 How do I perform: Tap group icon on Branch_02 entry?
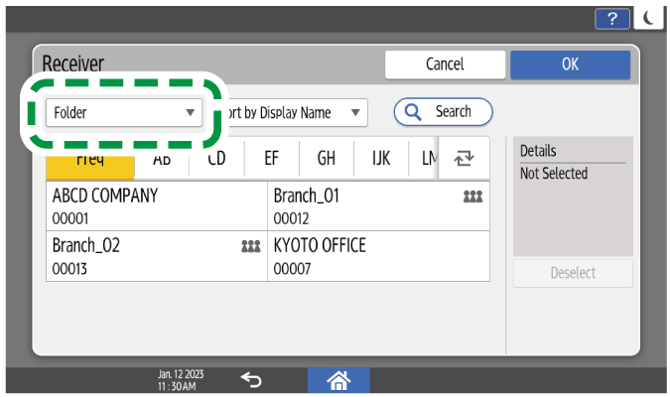click(250, 245)
